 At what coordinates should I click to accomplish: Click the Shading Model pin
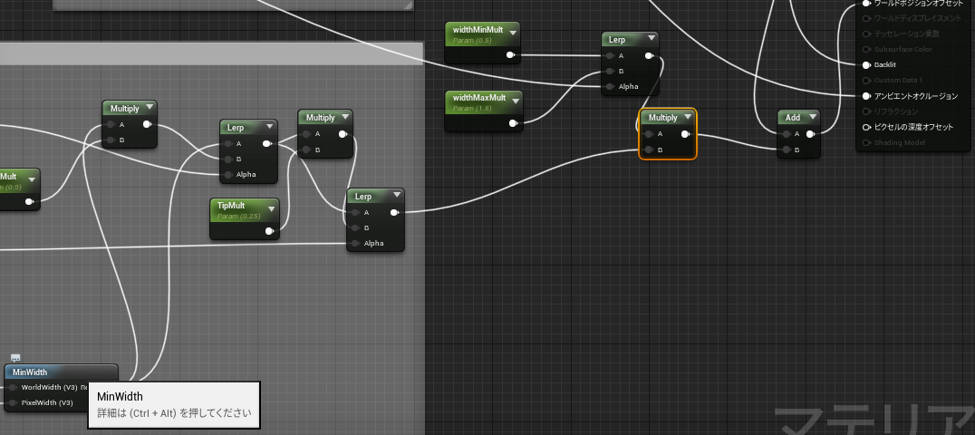[867, 142]
